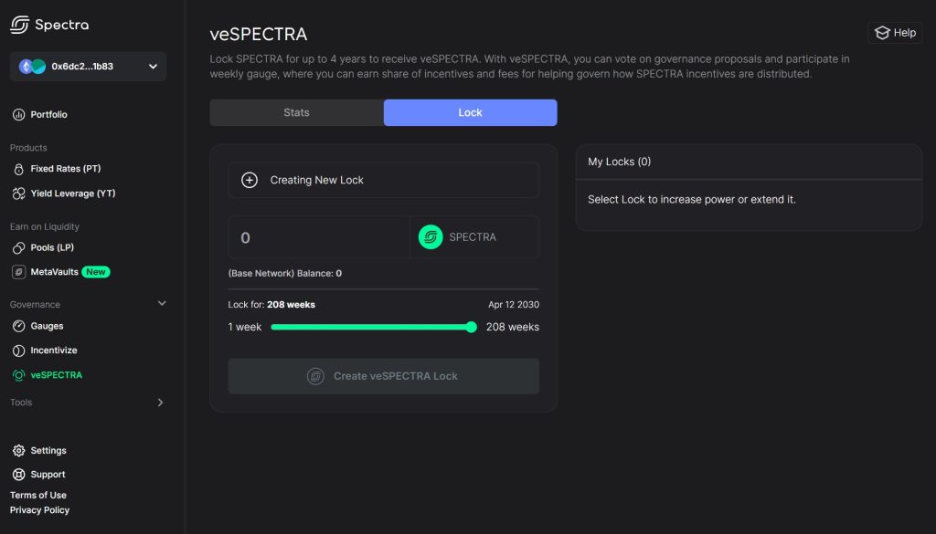This screenshot has height=534, width=936.
Task: Switch to the Stats tab
Action: click(296, 112)
